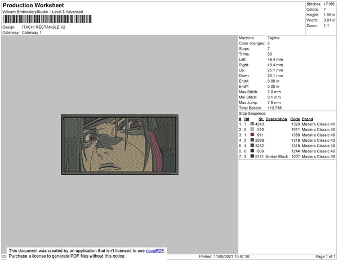Click the 'St.' column header
This screenshot has height=261, width=338.
[261, 119]
